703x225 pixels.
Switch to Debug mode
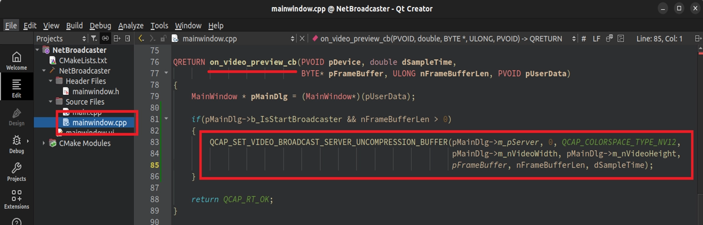point(16,144)
